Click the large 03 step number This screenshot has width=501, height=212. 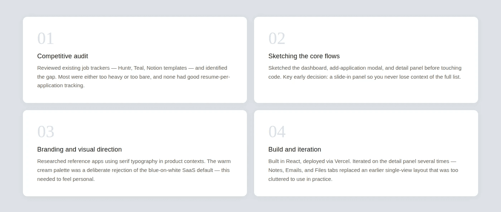click(x=46, y=132)
